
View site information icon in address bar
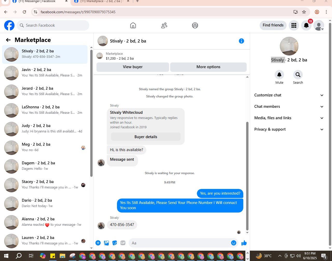click(x=36, y=12)
